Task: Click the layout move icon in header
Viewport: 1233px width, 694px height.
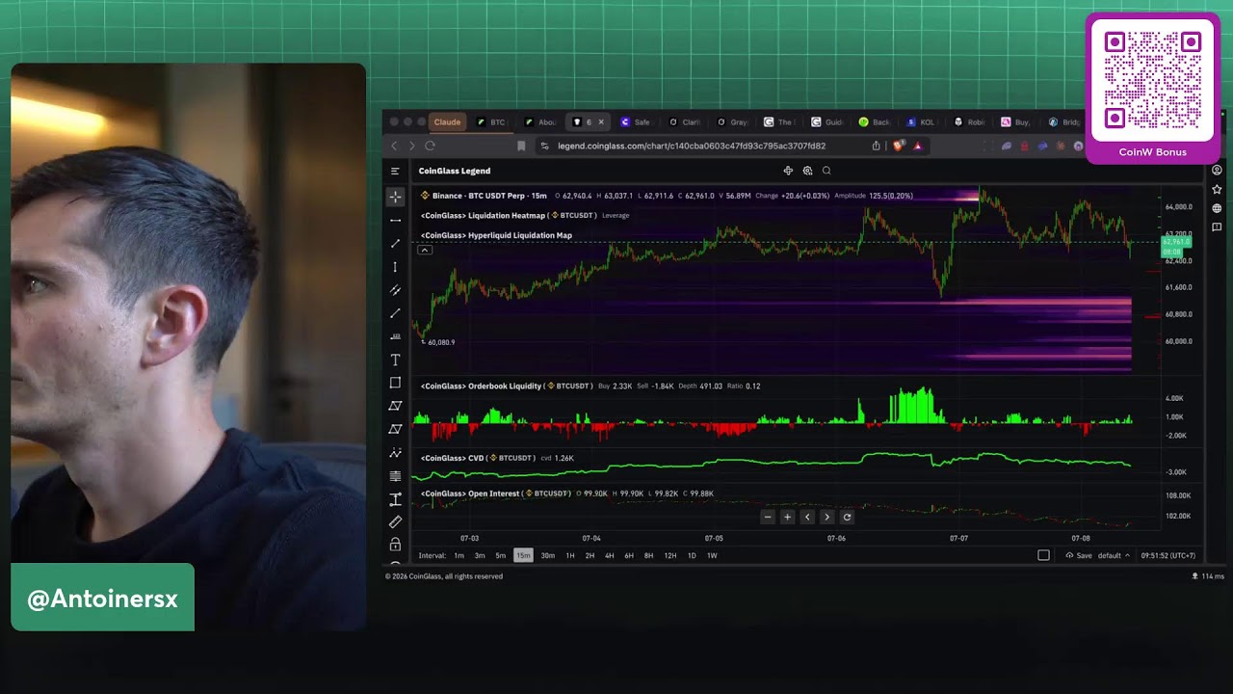Action: (x=788, y=171)
